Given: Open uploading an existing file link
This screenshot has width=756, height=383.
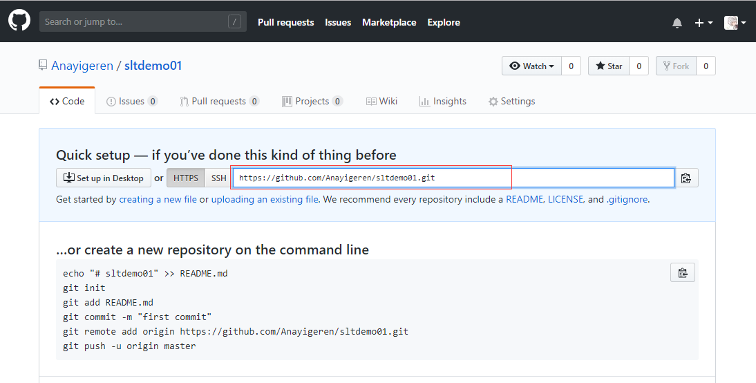Looking at the screenshot, I should pyautogui.click(x=265, y=199).
